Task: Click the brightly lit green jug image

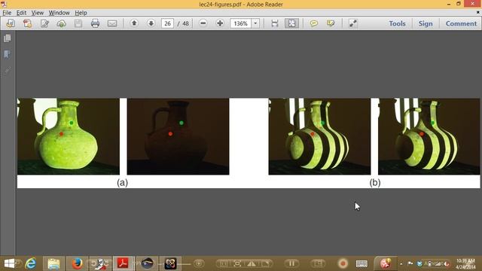Action: 69,136
